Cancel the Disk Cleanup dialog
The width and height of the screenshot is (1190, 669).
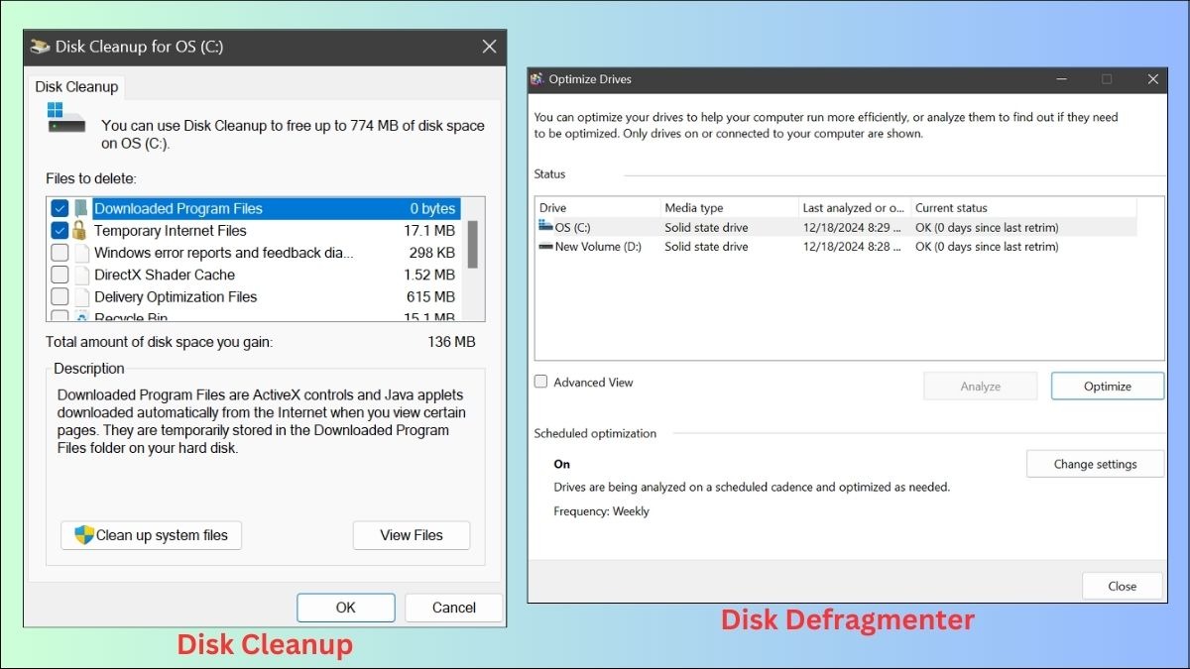click(454, 608)
